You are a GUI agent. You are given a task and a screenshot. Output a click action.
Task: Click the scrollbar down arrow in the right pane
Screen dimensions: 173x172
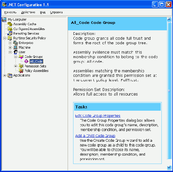(169, 167)
